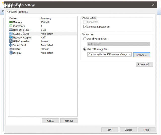Open Help for this dialog

[147, 130]
